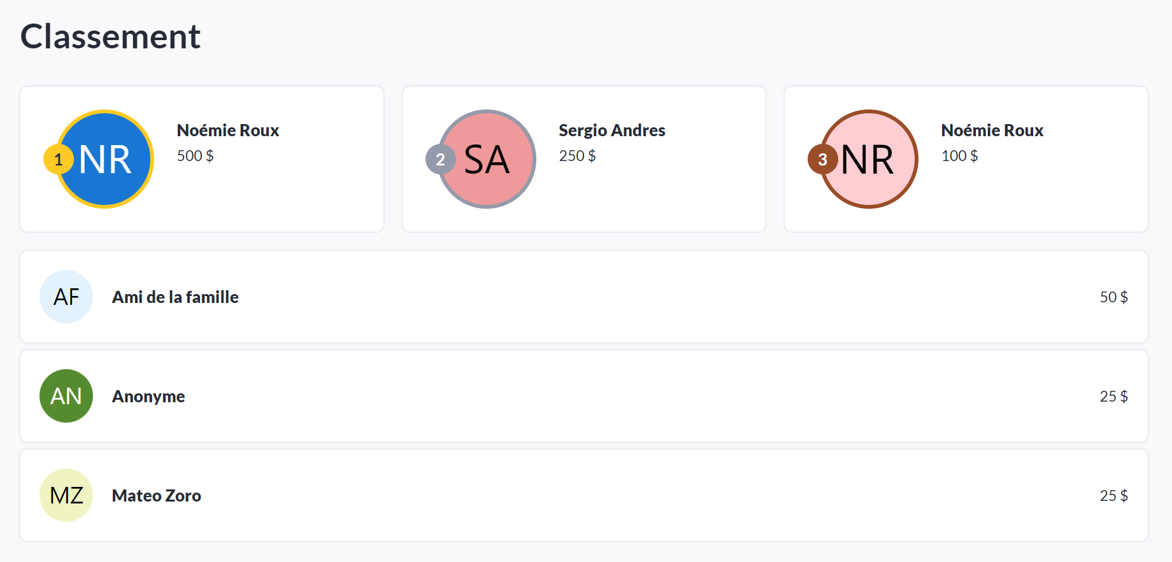Click the MZ avatar circle
Screen dimensions: 1172x562
pyautogui.click(x=66, y=495)
